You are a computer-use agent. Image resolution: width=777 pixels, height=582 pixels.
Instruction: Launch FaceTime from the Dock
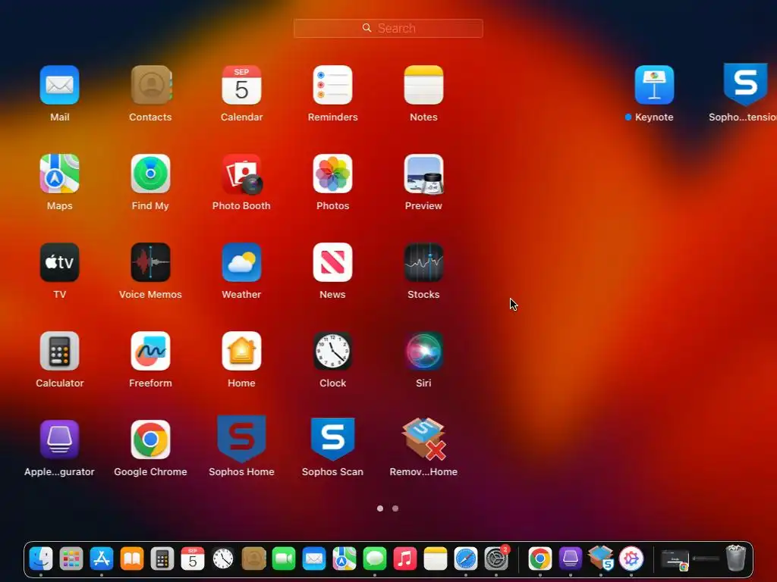click(x=284, y=559)
